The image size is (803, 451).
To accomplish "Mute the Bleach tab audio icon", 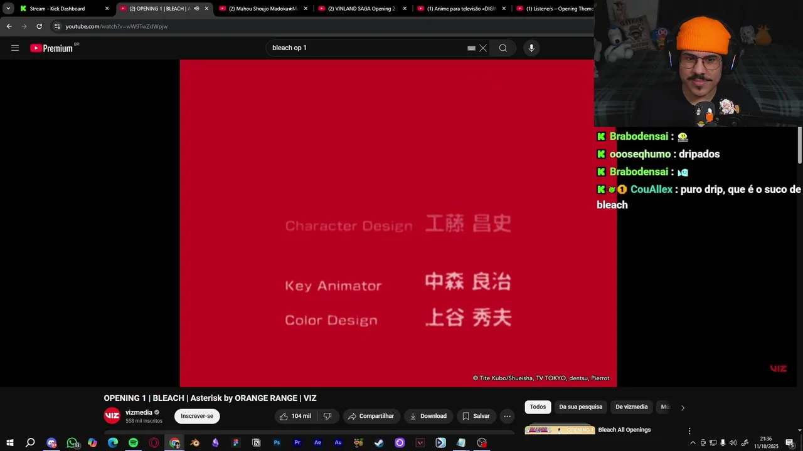I will pyautogui.click(x=196, y=9).
